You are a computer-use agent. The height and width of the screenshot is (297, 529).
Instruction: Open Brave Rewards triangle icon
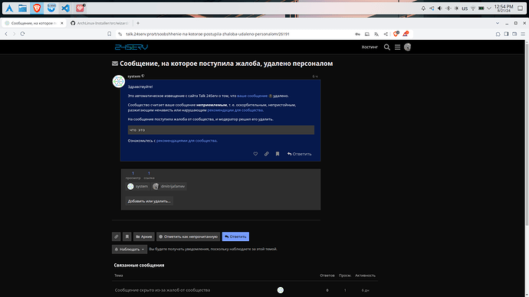click(406, 34)
